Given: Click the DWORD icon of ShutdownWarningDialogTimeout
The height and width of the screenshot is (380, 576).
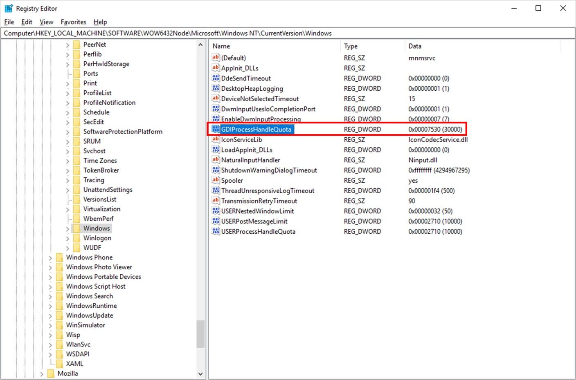Looking at the screenshot, I should coord(216,170).
